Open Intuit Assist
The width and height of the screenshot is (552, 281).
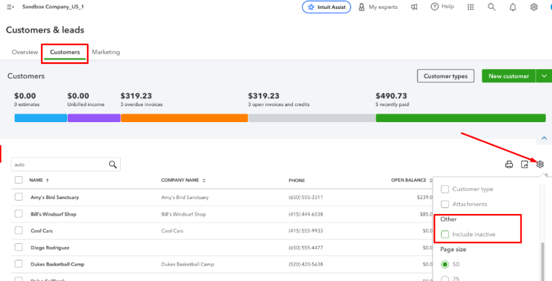click(326, 7)
